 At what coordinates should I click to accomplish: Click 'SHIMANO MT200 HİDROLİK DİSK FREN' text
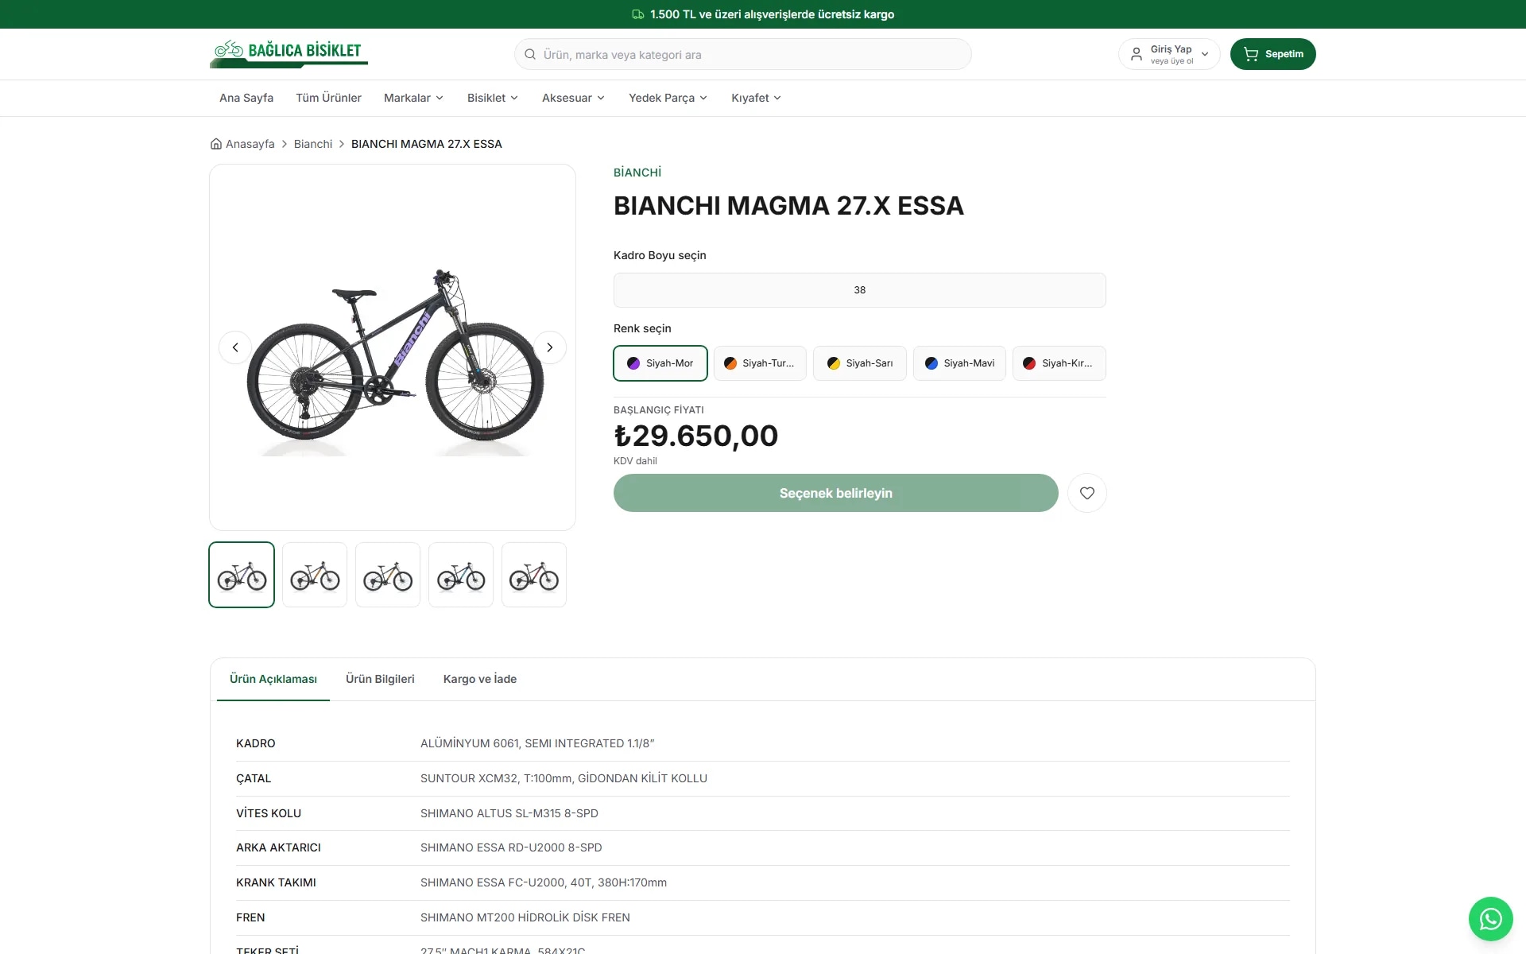coord(525,917)
